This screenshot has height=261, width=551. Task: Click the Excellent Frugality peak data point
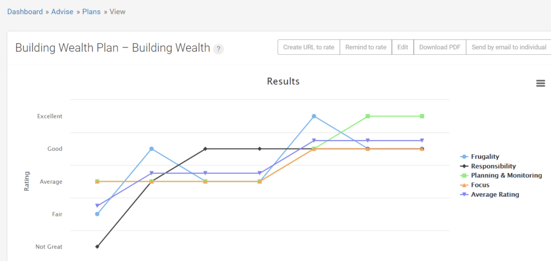tap(314, 116)
